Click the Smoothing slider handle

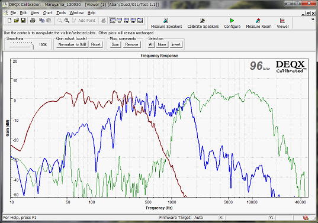pos(33,46)
